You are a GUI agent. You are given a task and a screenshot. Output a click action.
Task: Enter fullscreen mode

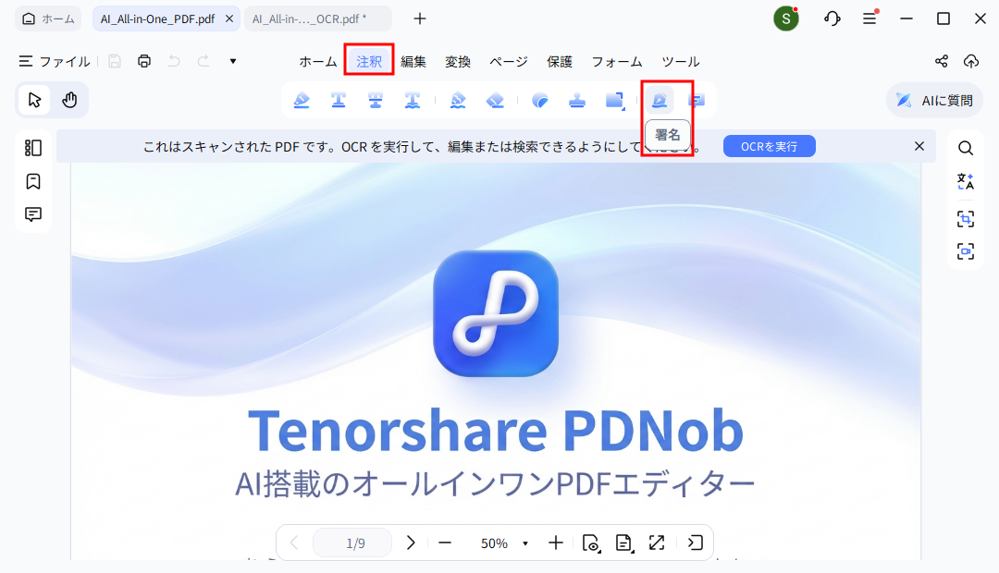[x=656, y=543]
